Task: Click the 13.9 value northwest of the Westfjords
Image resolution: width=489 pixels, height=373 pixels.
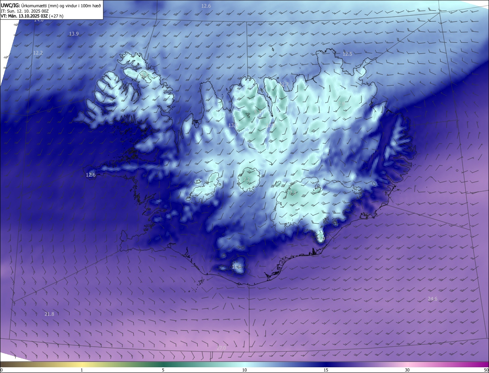Action: point(74,34)
